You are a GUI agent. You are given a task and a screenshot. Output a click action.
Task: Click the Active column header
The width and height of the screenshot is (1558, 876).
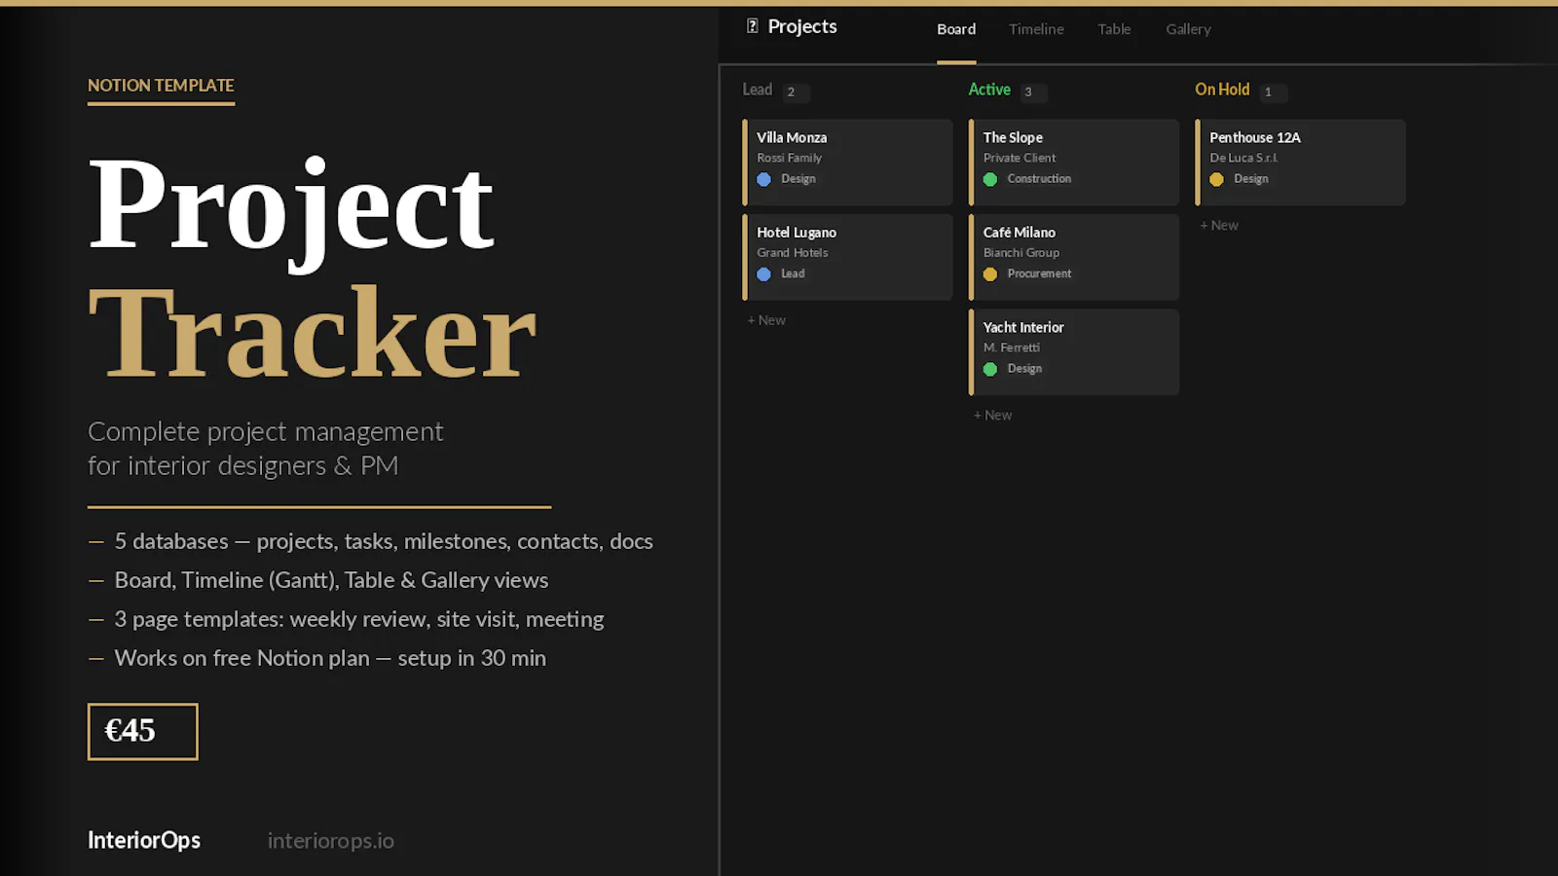point(989,90)
